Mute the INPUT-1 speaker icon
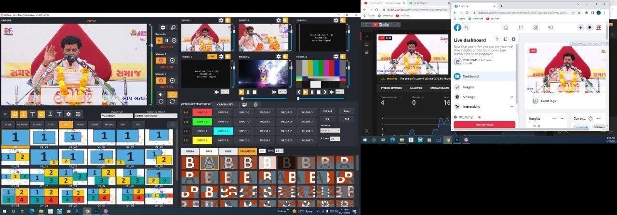617x215 pixels. [228, 20]
